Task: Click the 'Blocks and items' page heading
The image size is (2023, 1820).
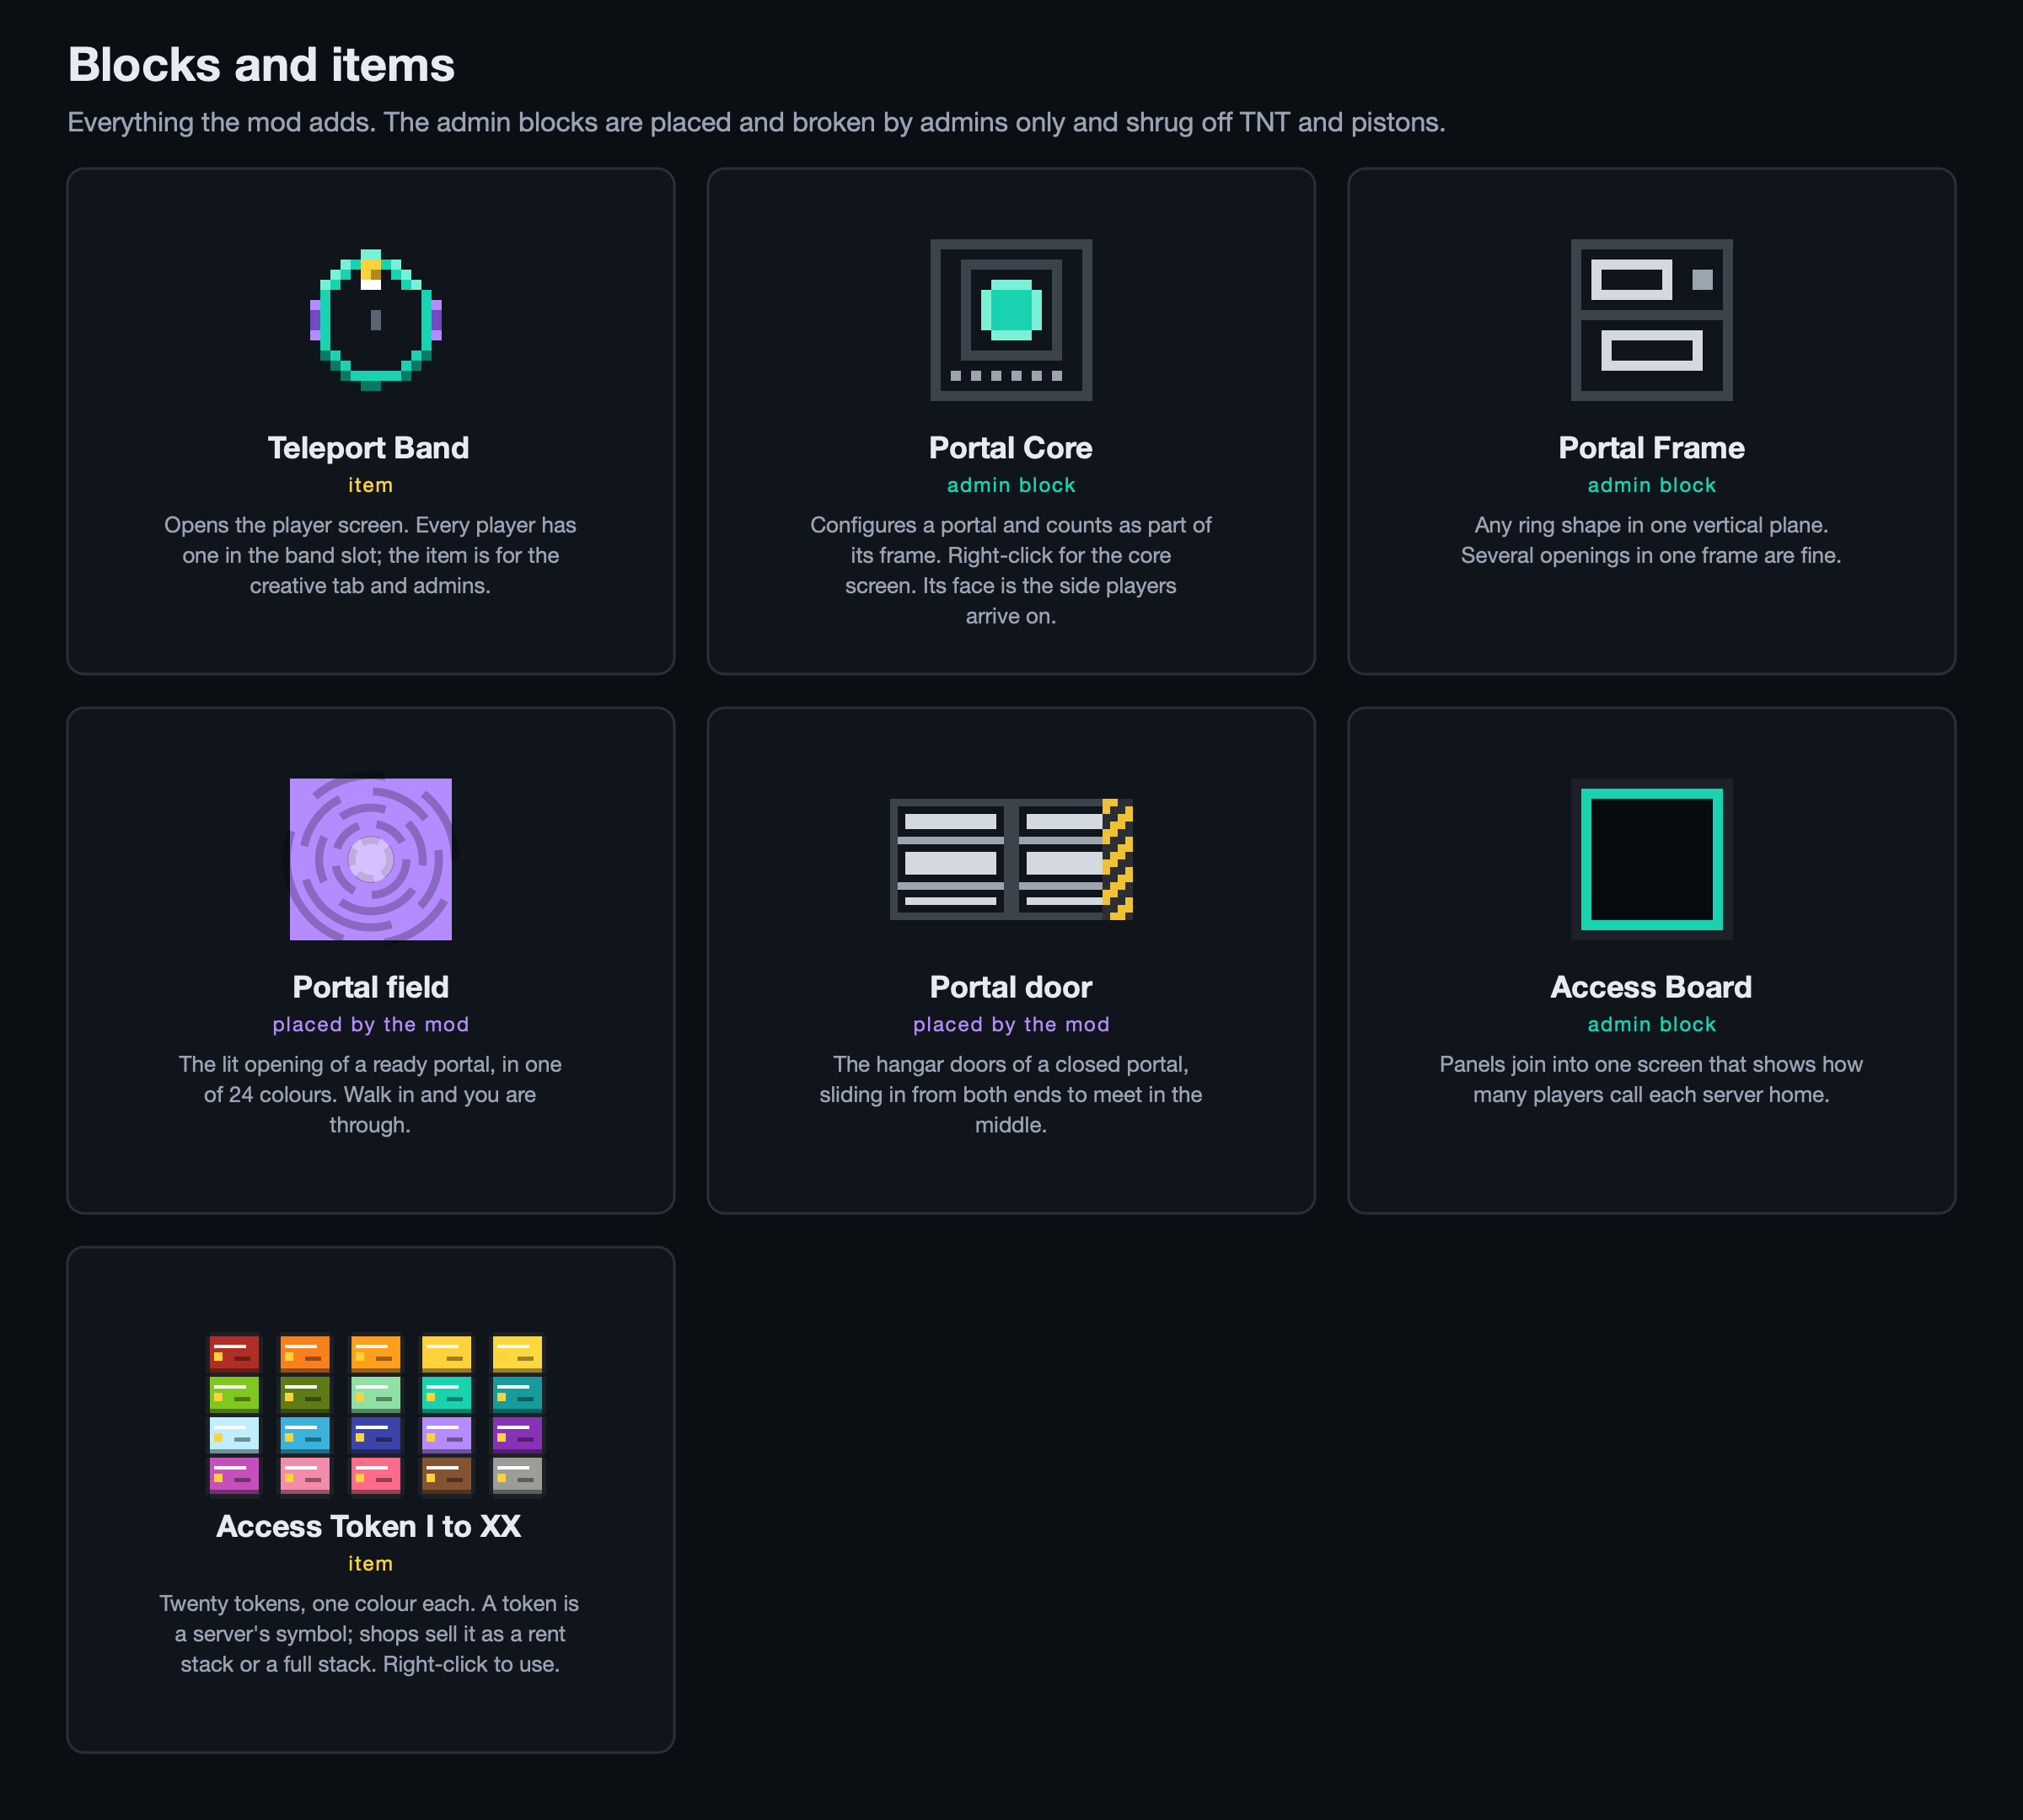Action: click(x=261, y=65)
